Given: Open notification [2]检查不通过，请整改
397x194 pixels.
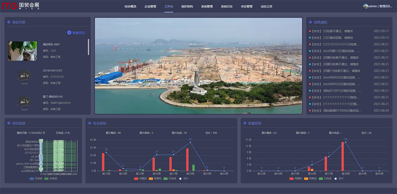Looking at the screenshot, I should (x=349, y=31).
